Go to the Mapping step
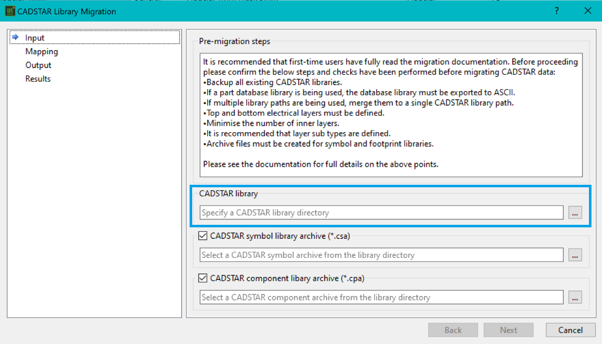 coord(42,52)
